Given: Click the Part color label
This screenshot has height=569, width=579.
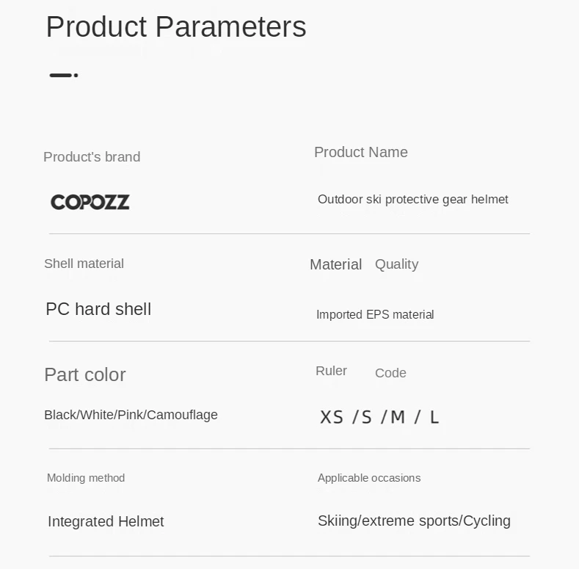Looking at the screenshot, I should coord(85,374).
